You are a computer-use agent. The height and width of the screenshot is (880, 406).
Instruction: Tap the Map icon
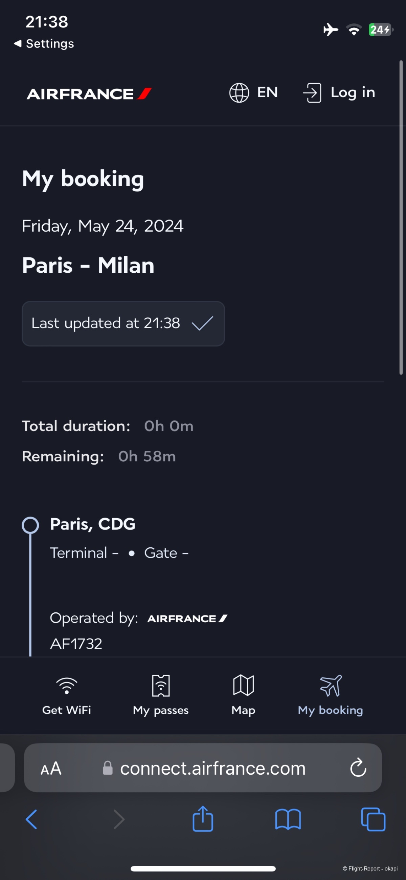click(243, 685)
